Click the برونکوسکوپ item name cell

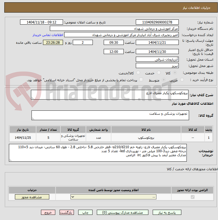point(146,138)
